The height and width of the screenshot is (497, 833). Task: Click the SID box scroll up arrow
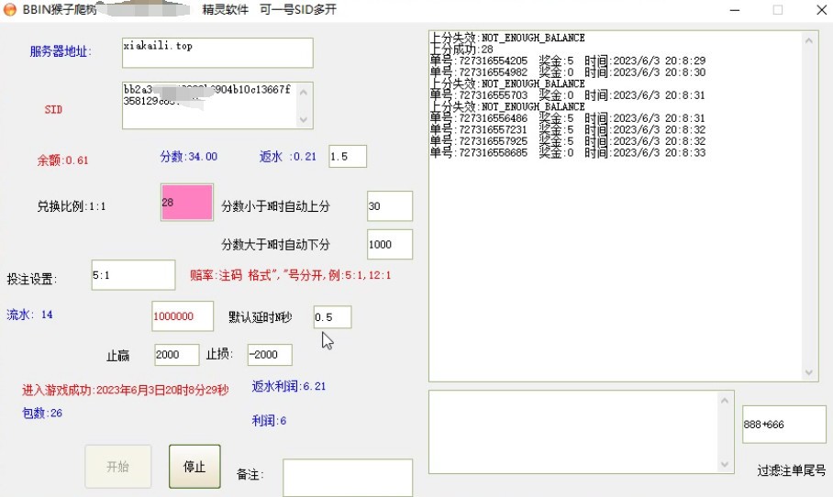(x=304, y=92)
